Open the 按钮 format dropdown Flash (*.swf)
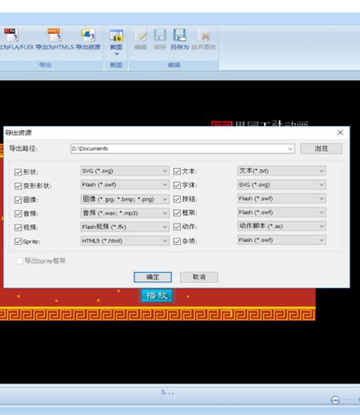Screen dimensions: 360x415 click(x=282, y=198)
